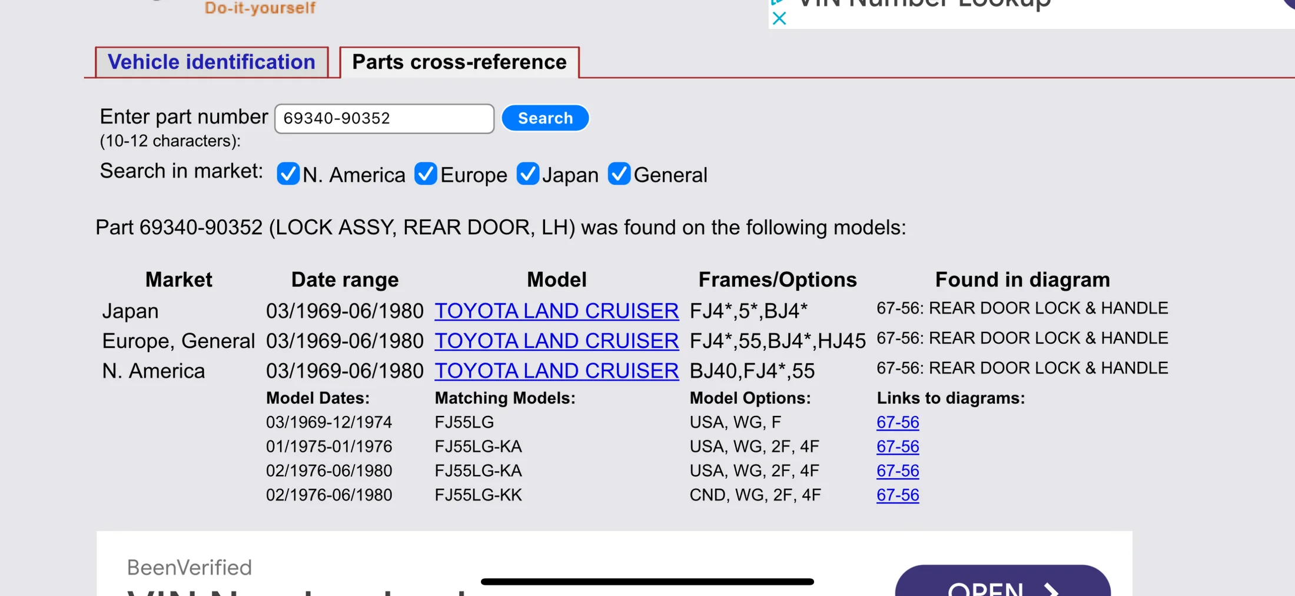
Task: Click the home indicator bar at bottom
Action: tap(647, 581)
